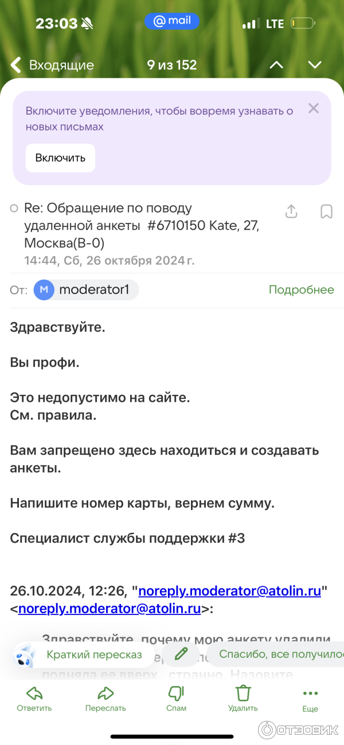Forward email with Переслать
This screenshot has height=745, width=344.
coord(105,699)
